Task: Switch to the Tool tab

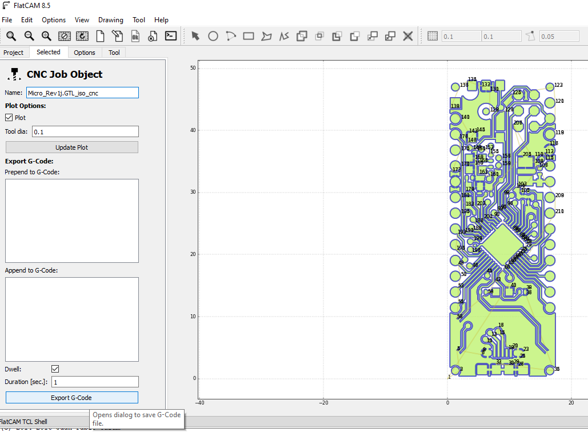Action: coord(114,53)
